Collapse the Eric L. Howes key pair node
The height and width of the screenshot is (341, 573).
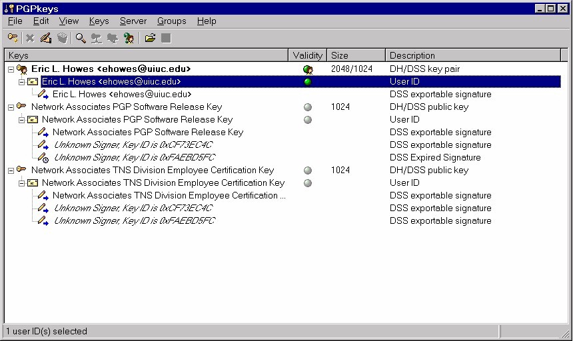[11, 69]
